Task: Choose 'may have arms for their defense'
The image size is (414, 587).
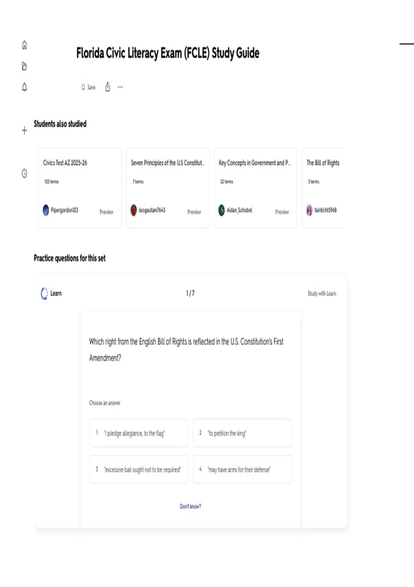Action: tap(243, 470)
